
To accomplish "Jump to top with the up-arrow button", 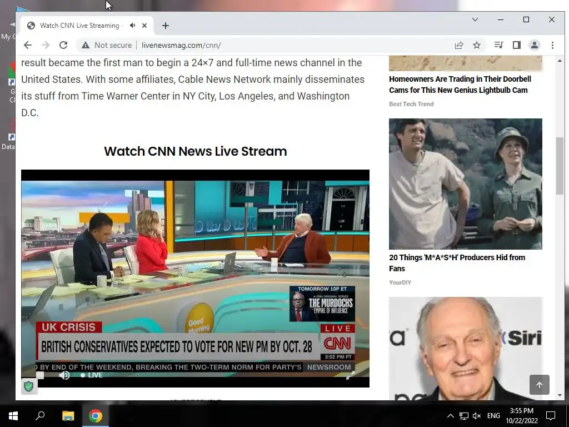I will (x=539, y=385).
